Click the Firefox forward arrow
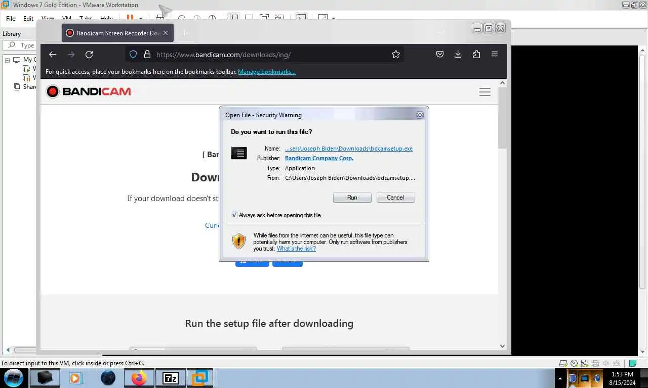 click(x=71, y=55)
